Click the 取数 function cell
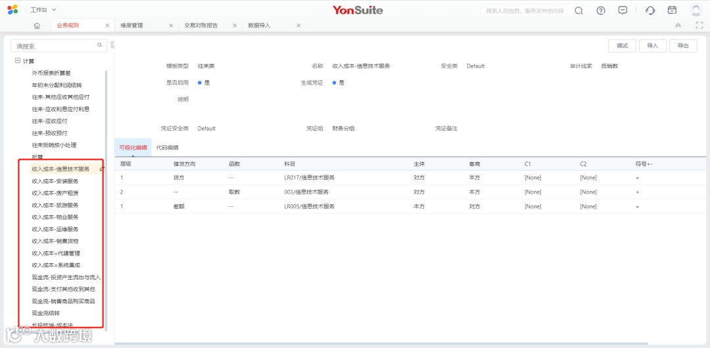Image resolution: width=710 pixels, height=348 pixels. (234, 192)
